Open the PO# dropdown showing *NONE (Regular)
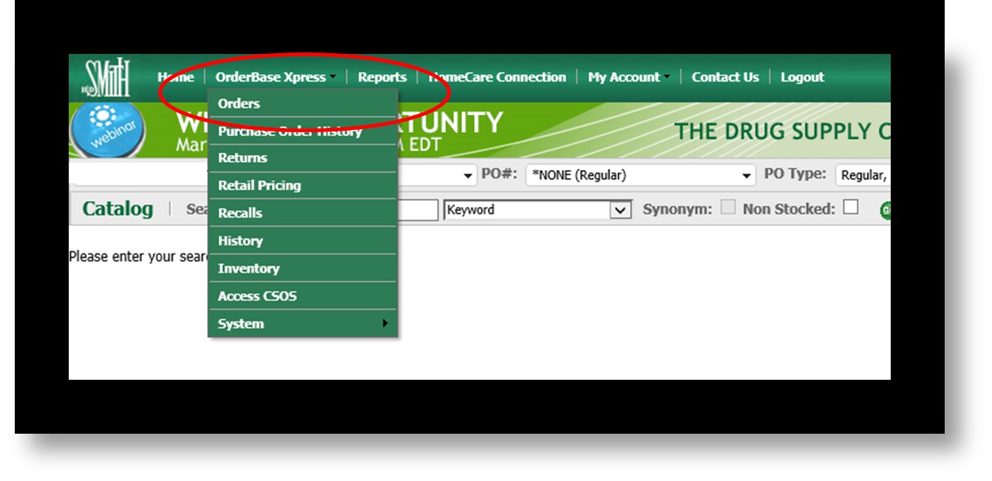This screenshot has width=992, height=481. coord(640,175)
